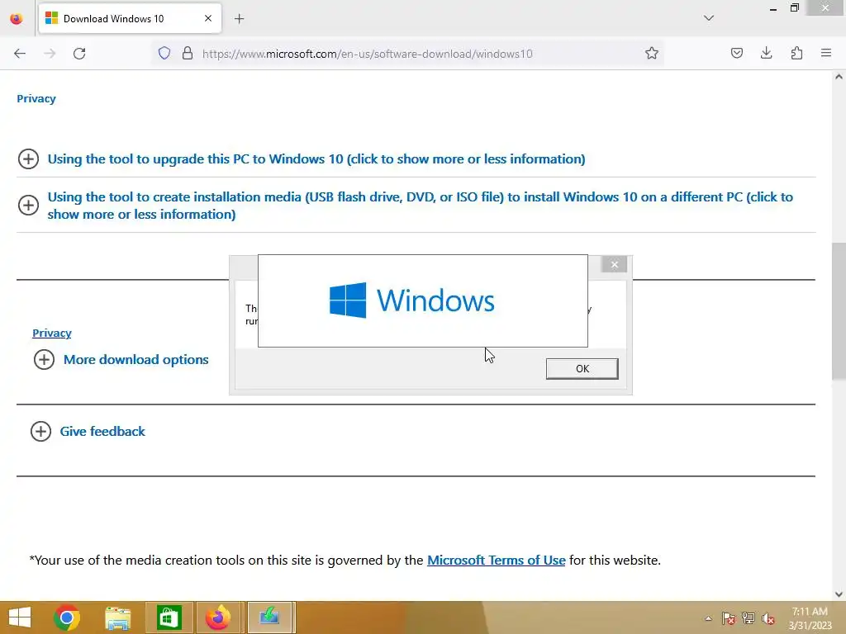Viewport: 846px width, 634px height.
Task: Click the Give feedback heading
Action: [x=102, y=431]
